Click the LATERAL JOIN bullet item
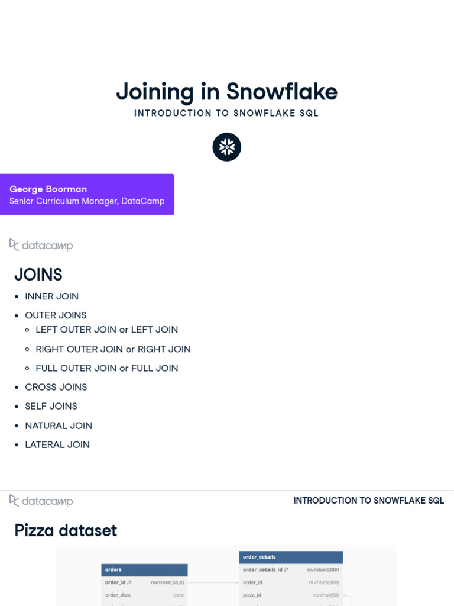Image resolution: width=454 pixels, height=606 pixels. pyautogui.click(x=57, y=444)
